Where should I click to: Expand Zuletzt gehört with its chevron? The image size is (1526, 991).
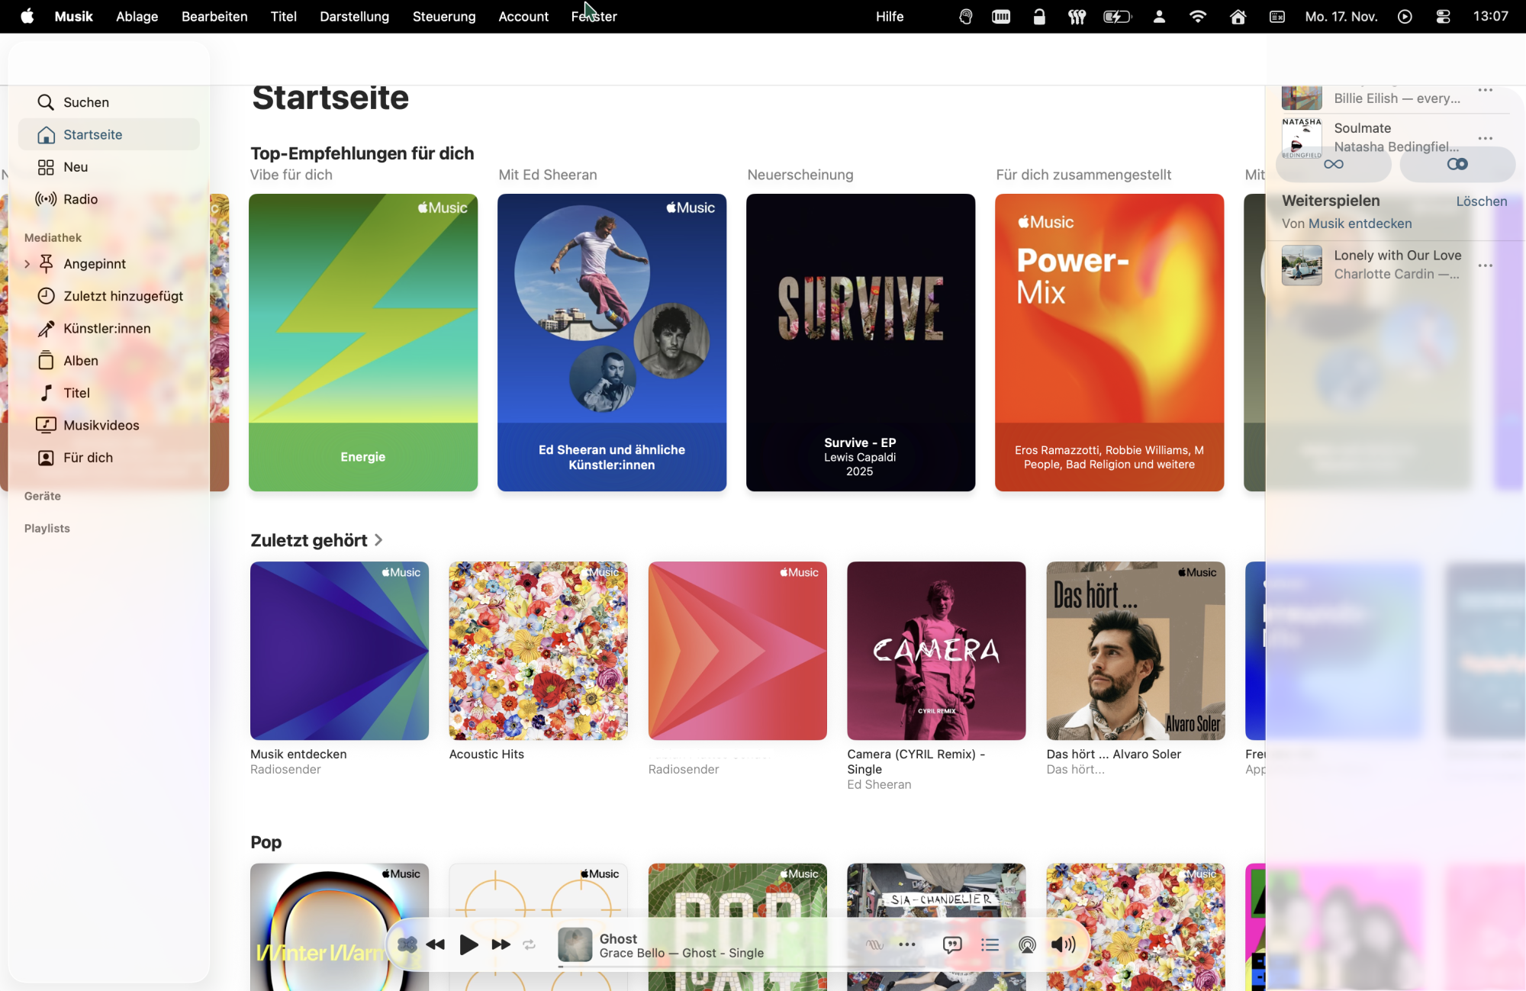click(378, 540)
